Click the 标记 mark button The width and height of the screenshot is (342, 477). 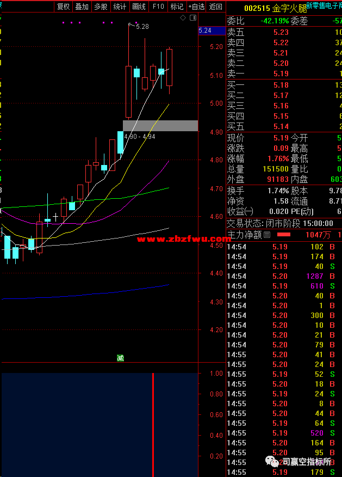[x=177, y=7]
